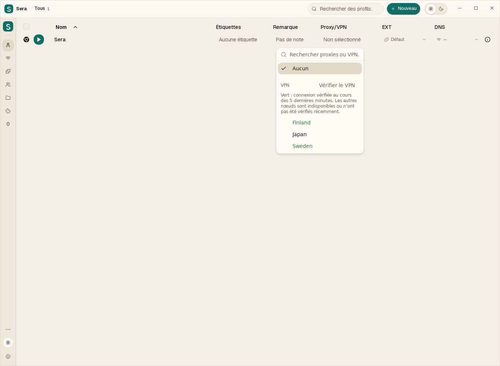500x366 pixels.
Task: Choose the Finland VPN node
Action: 320,123
